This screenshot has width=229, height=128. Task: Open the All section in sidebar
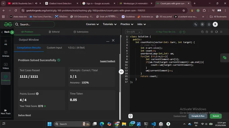(6, 43)
